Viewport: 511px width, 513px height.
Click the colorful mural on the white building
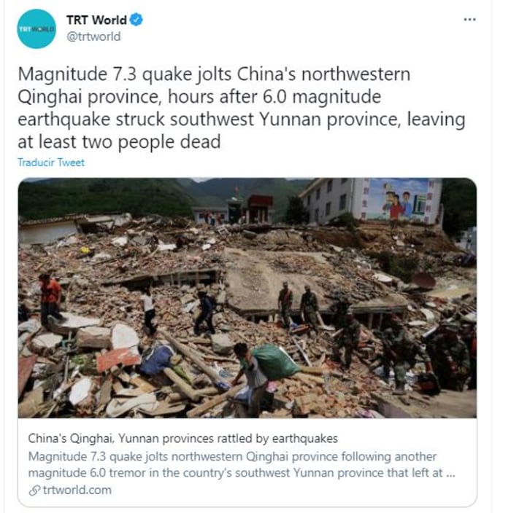398,200
